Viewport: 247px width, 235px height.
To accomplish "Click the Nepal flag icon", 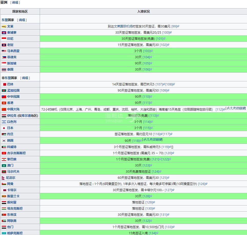I will (3, 178).
